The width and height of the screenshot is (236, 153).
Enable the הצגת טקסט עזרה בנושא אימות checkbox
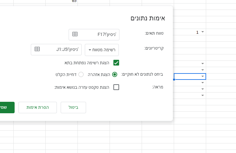(116, 87)
